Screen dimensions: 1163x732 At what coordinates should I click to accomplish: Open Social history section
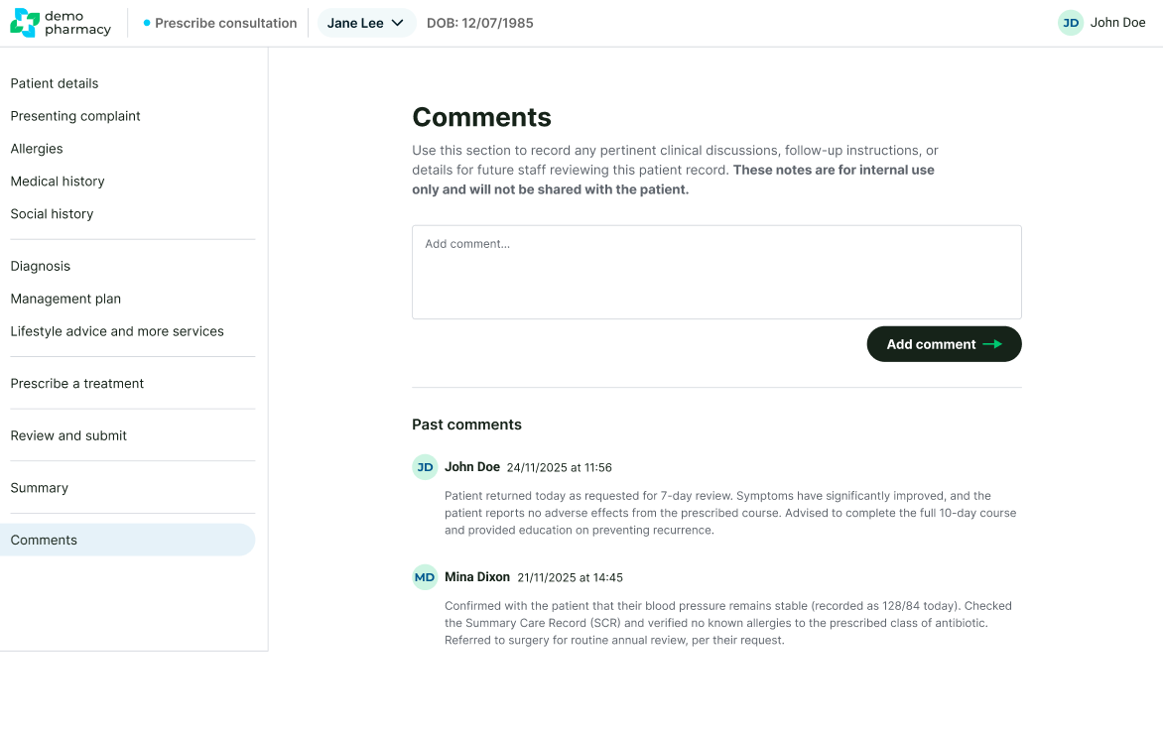pyautogui.click(x=52, y=214)
